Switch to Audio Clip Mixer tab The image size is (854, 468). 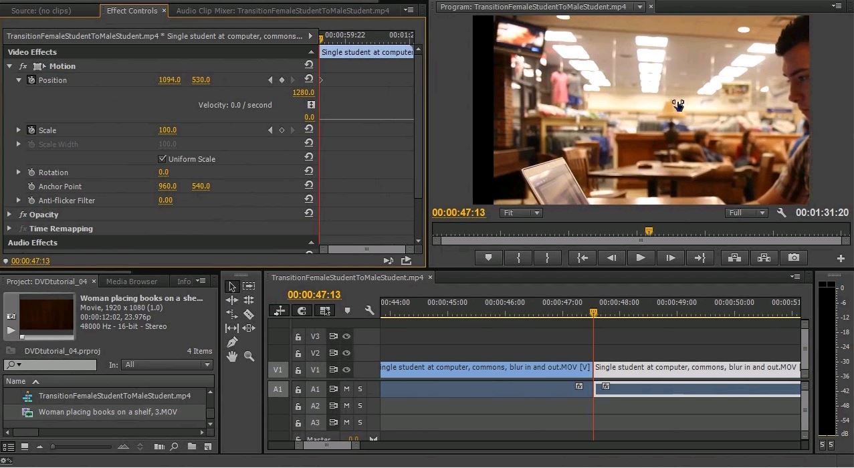[283, 11]
